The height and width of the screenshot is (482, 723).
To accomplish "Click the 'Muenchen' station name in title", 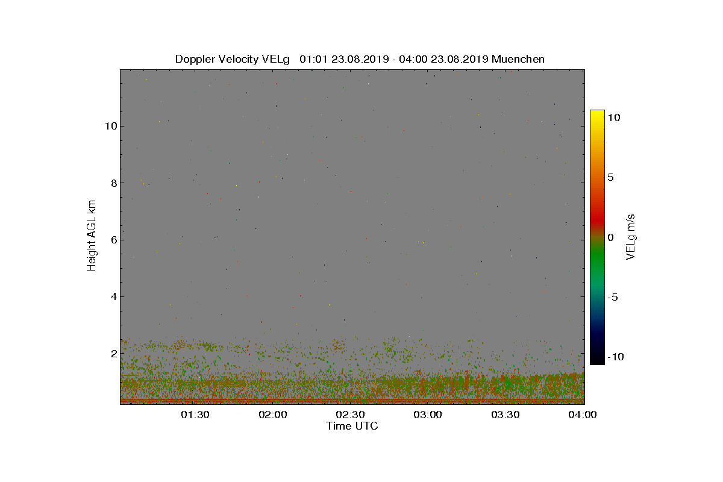I will (518, 59).
